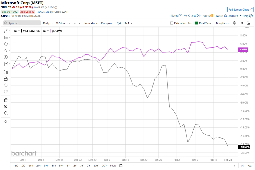Toggle visibility of MSFT.BZ series

coord(15,31)
